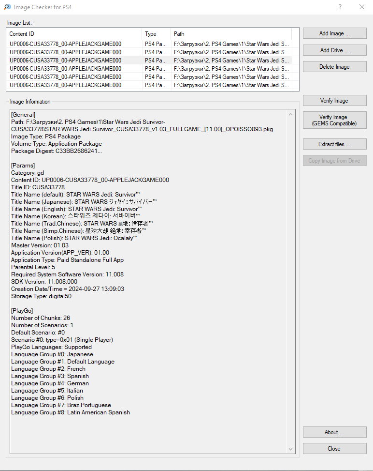Click the Content ID line in Image Information

tap(90, 180)
